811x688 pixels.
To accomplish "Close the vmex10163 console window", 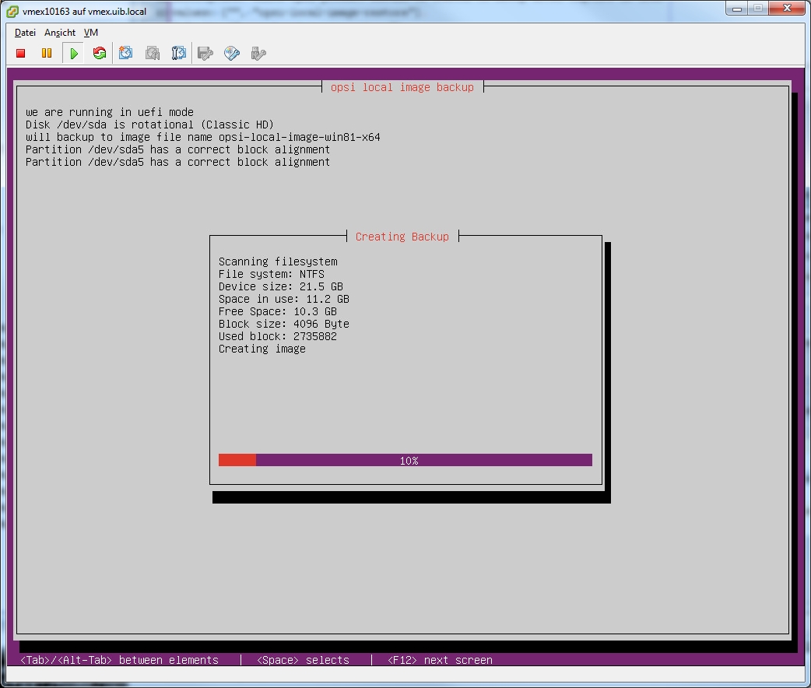I will click(x=787, y=9).
